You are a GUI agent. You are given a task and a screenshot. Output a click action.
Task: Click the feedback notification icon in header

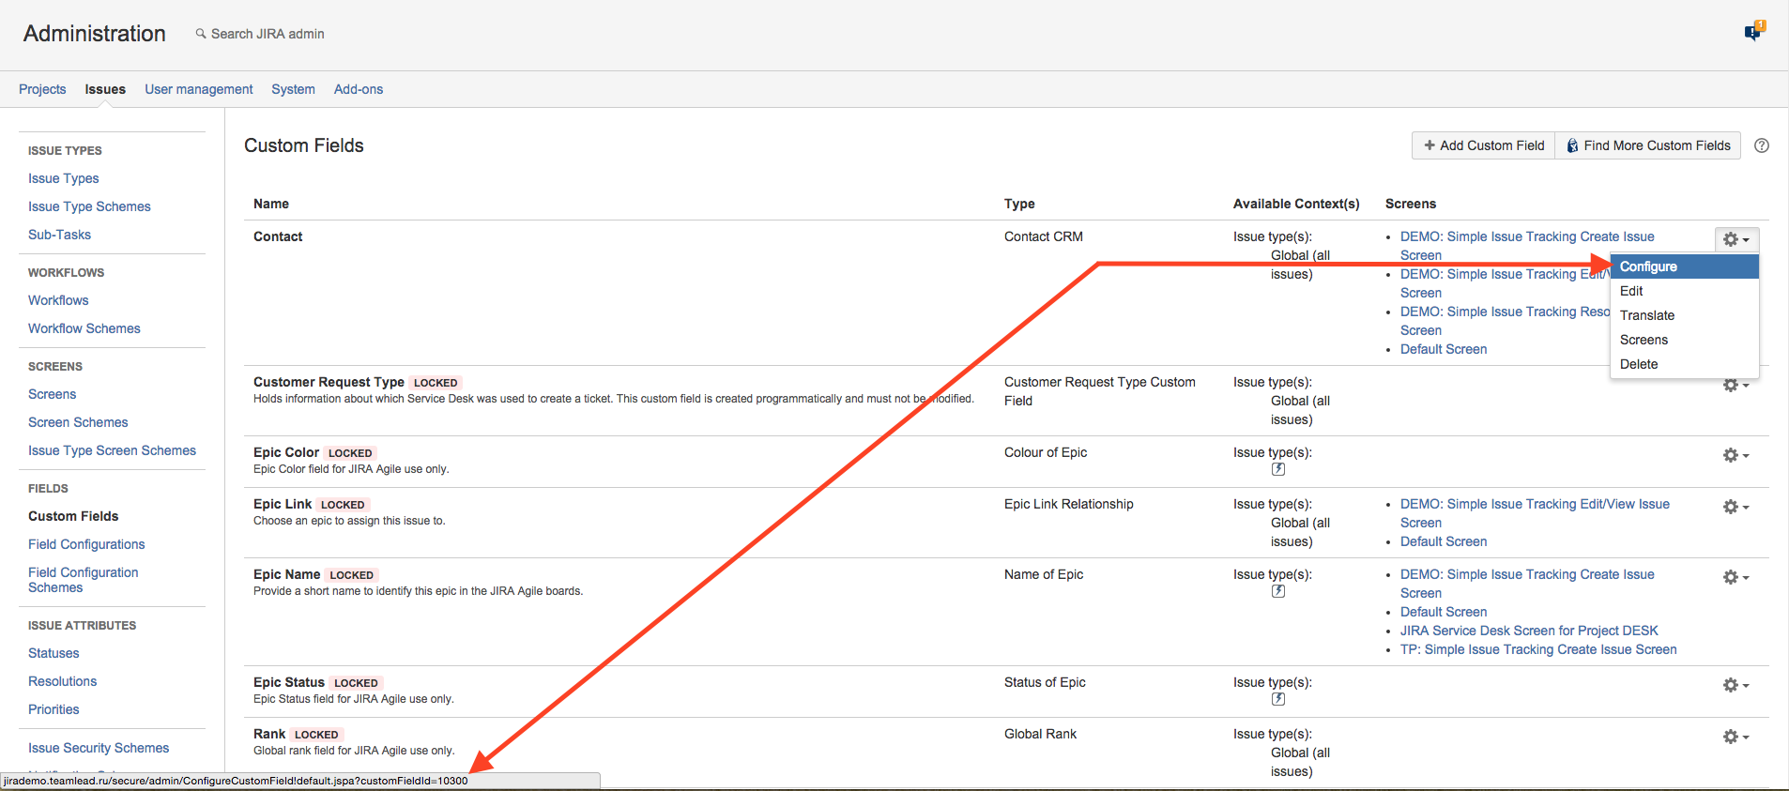[x=1752, y=33]
